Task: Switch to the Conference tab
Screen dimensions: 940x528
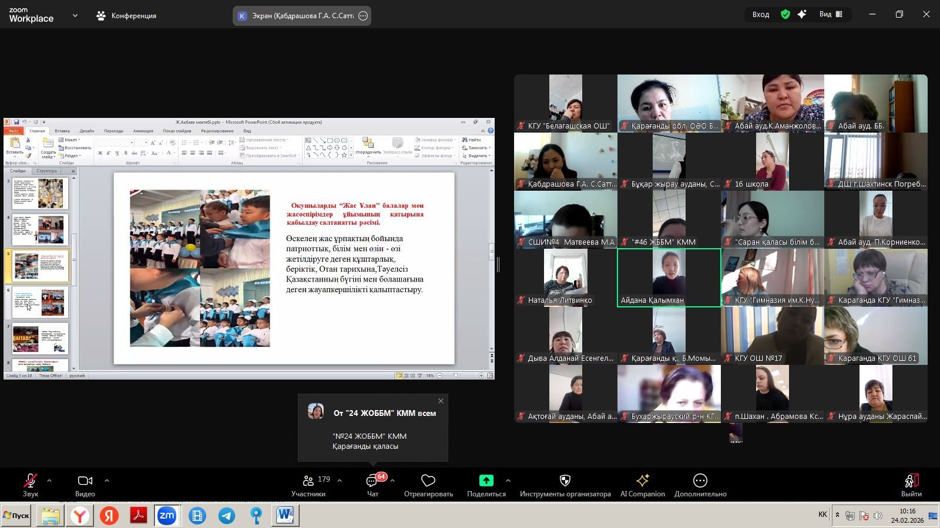Action: point(127,16)
